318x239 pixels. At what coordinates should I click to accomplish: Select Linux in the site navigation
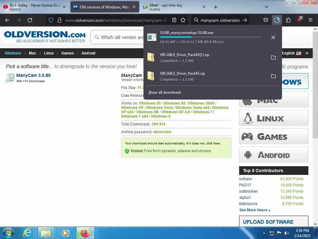49,53
